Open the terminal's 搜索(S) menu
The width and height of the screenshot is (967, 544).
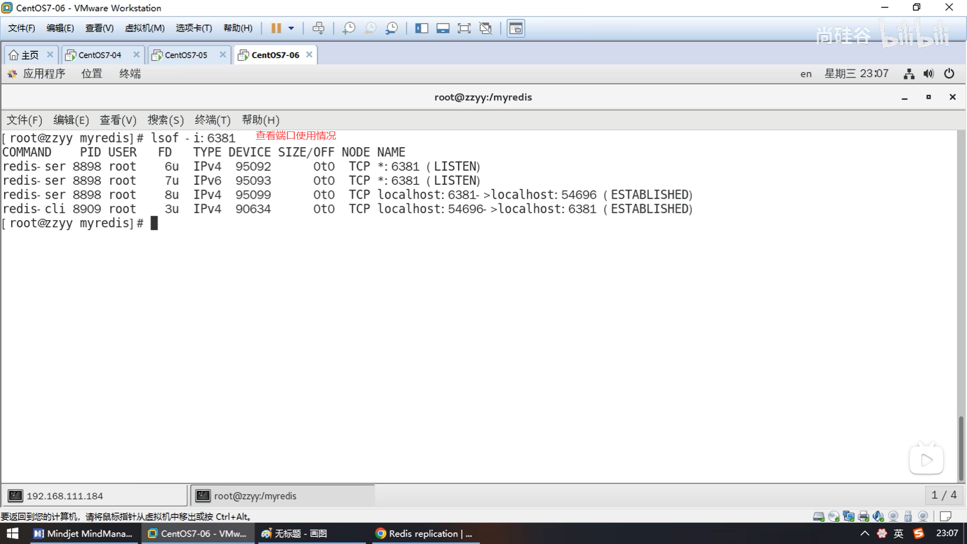click(165, 120)
